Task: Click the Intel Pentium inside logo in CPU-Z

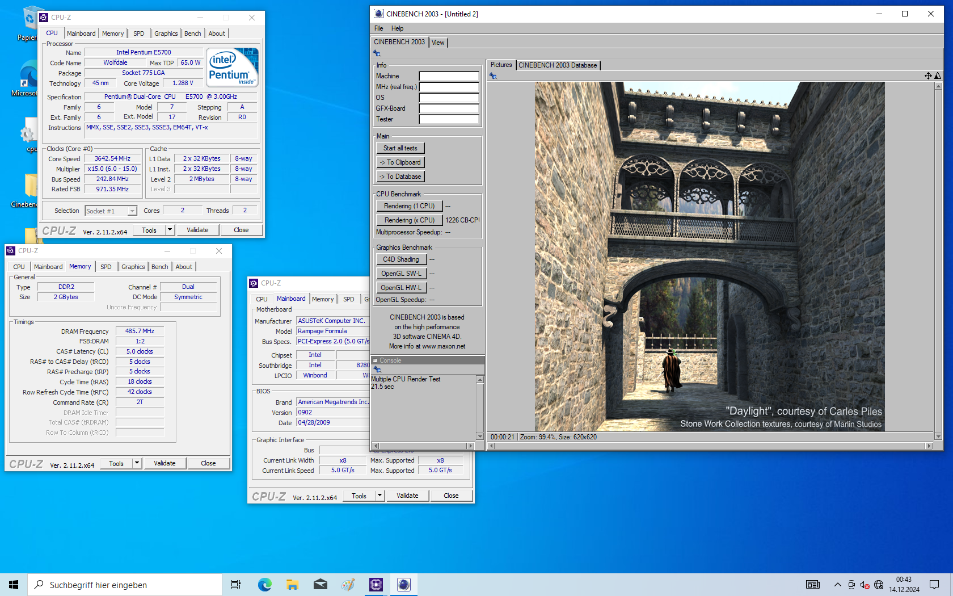Action: [233, 67]
